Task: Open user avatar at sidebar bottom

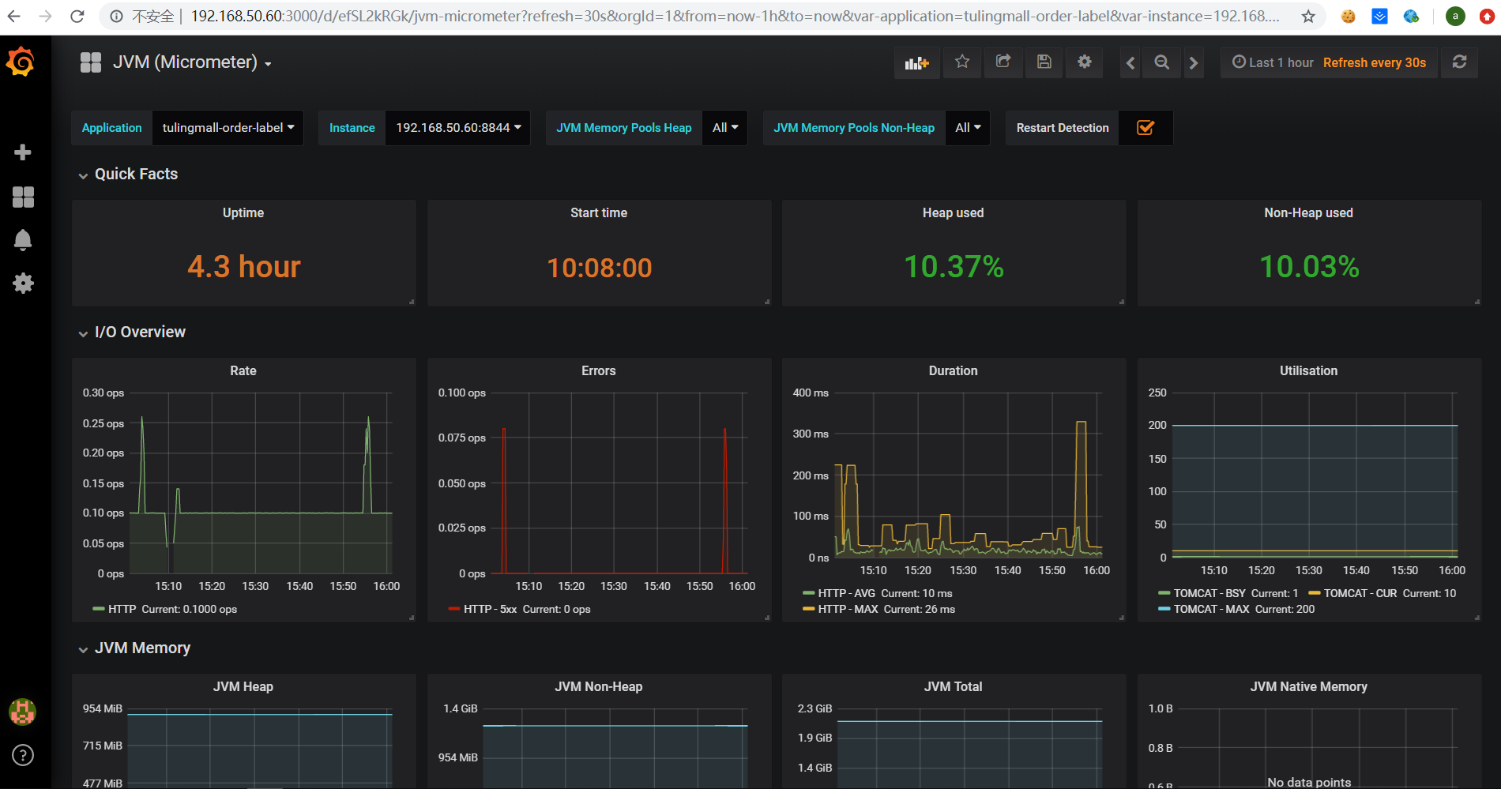Action: click(22, 712)
